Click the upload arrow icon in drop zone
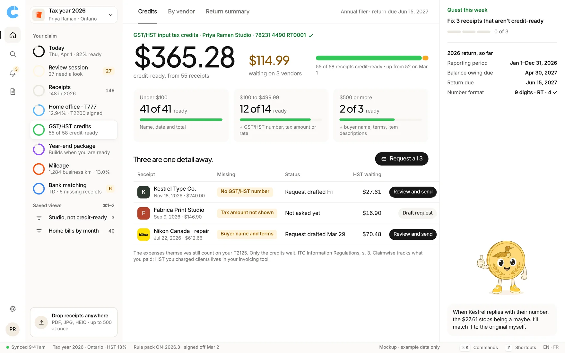565x353 pixels. tap(41, 322)
